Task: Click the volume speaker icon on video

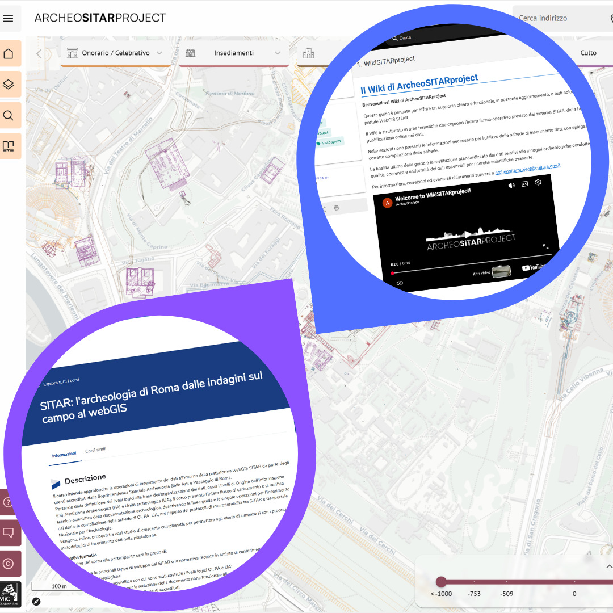Action: tap(511, 185)
